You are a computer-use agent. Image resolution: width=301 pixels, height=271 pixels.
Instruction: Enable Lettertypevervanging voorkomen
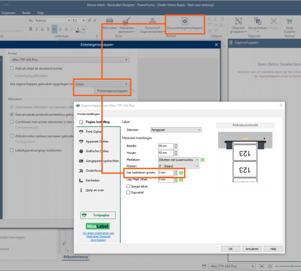(x=12, y=150)
